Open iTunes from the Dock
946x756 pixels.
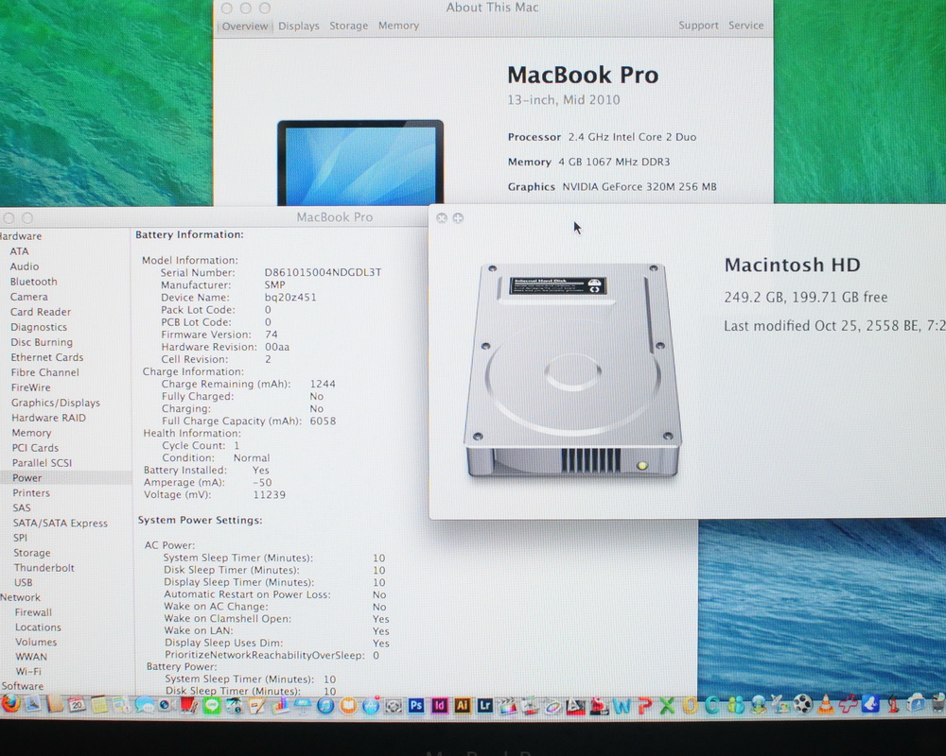click(325, 705)
